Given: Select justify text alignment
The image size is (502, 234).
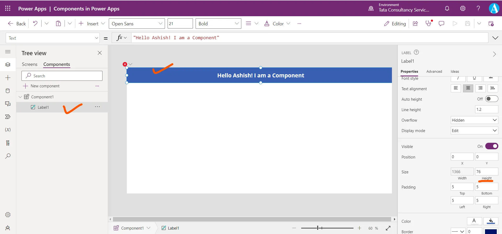Looking at the screenshot, I should [x=493, y=88].
